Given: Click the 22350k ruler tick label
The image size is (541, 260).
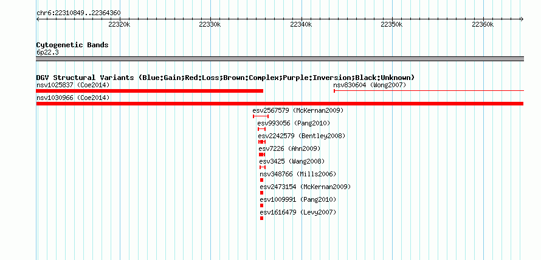Looking at the screenshot, I should 391,25.
